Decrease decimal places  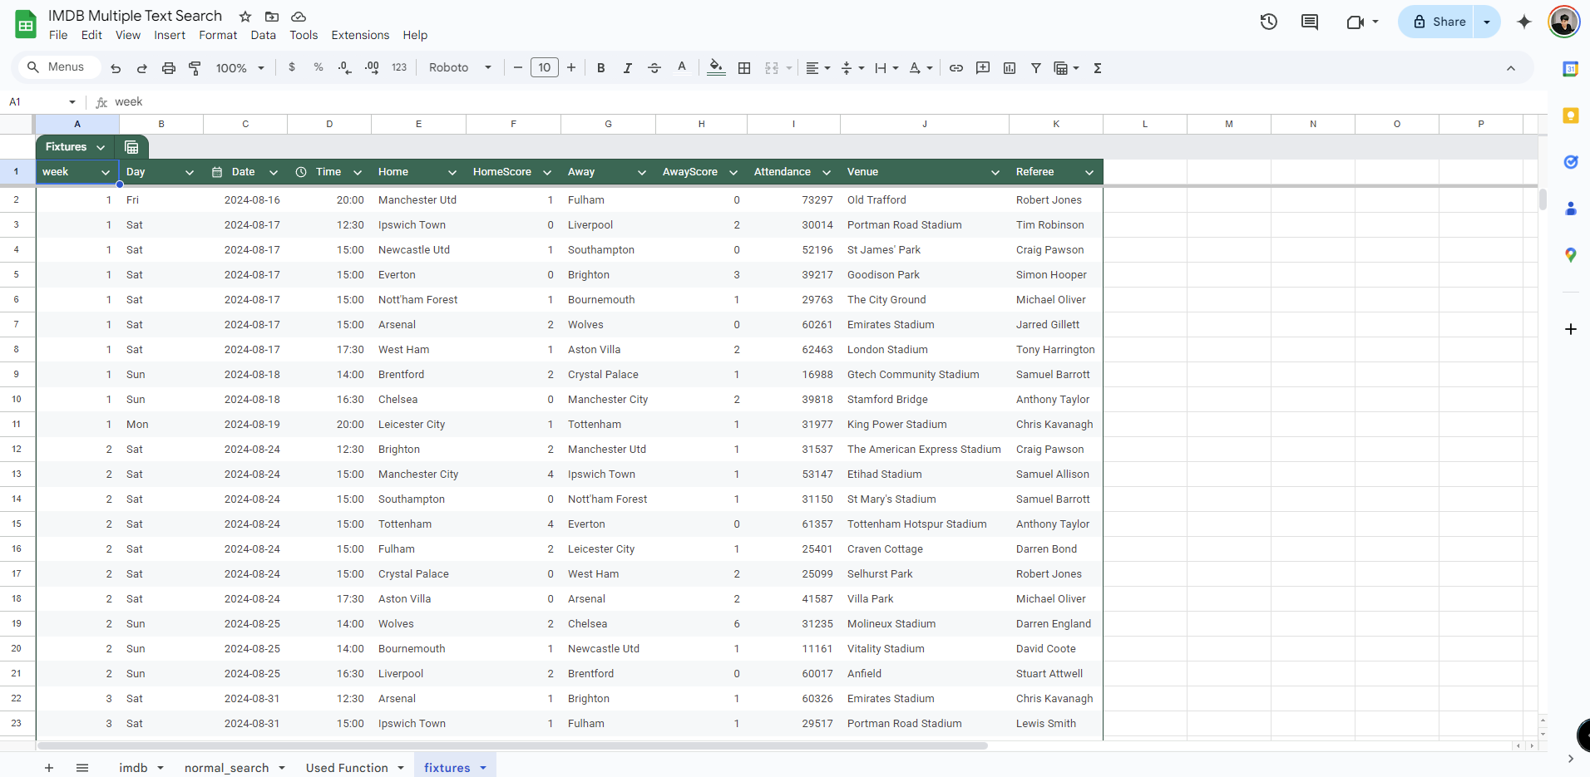(345, 67)
